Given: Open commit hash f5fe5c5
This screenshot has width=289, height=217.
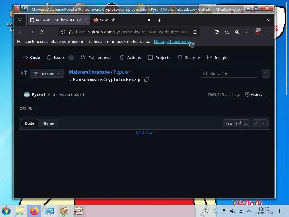Looking at the screenshot, I should click(x=213, y=94).
